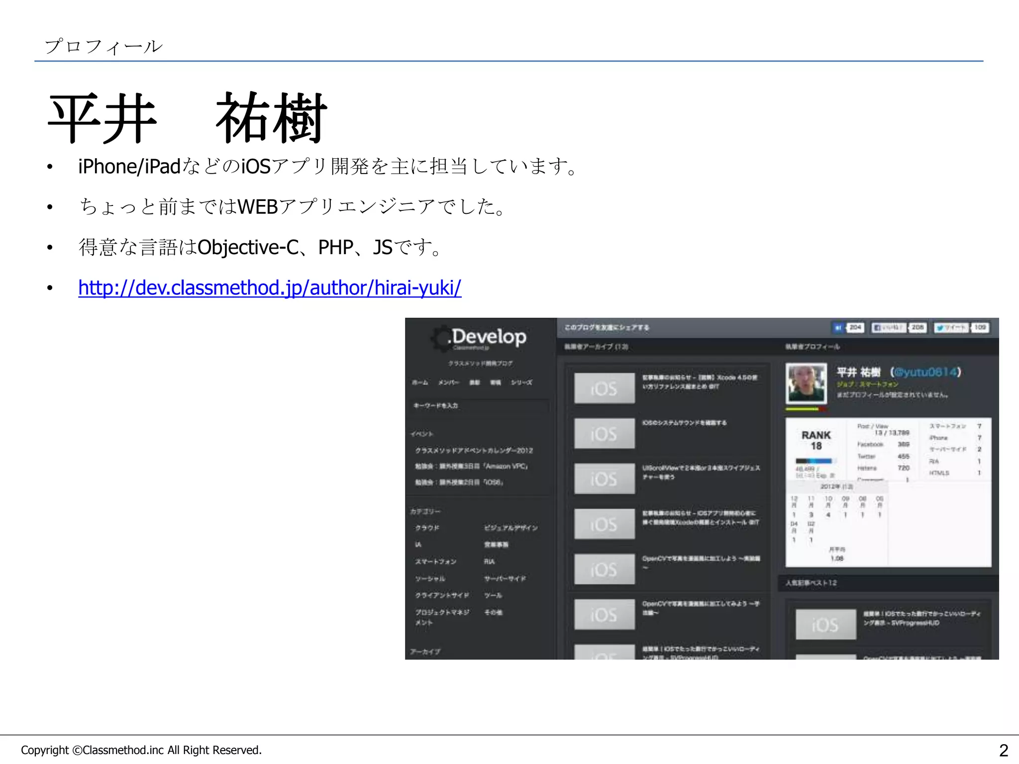Open the first iOS article thumbnail
The height and width of the screenshot is (764, 1019).
coord(604,388)
